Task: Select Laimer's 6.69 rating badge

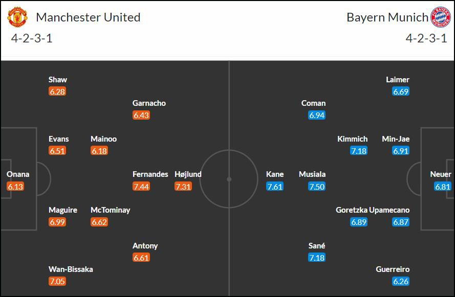Action: 401,92
